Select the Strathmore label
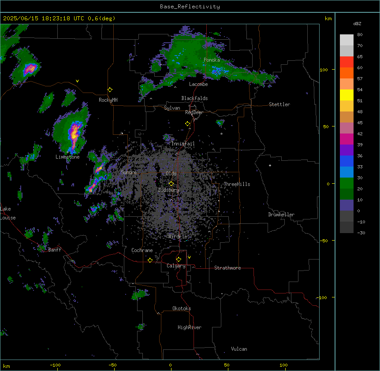The height and width of the screenshot is (371, 380). pyautogui.click(x=227, y=268)
